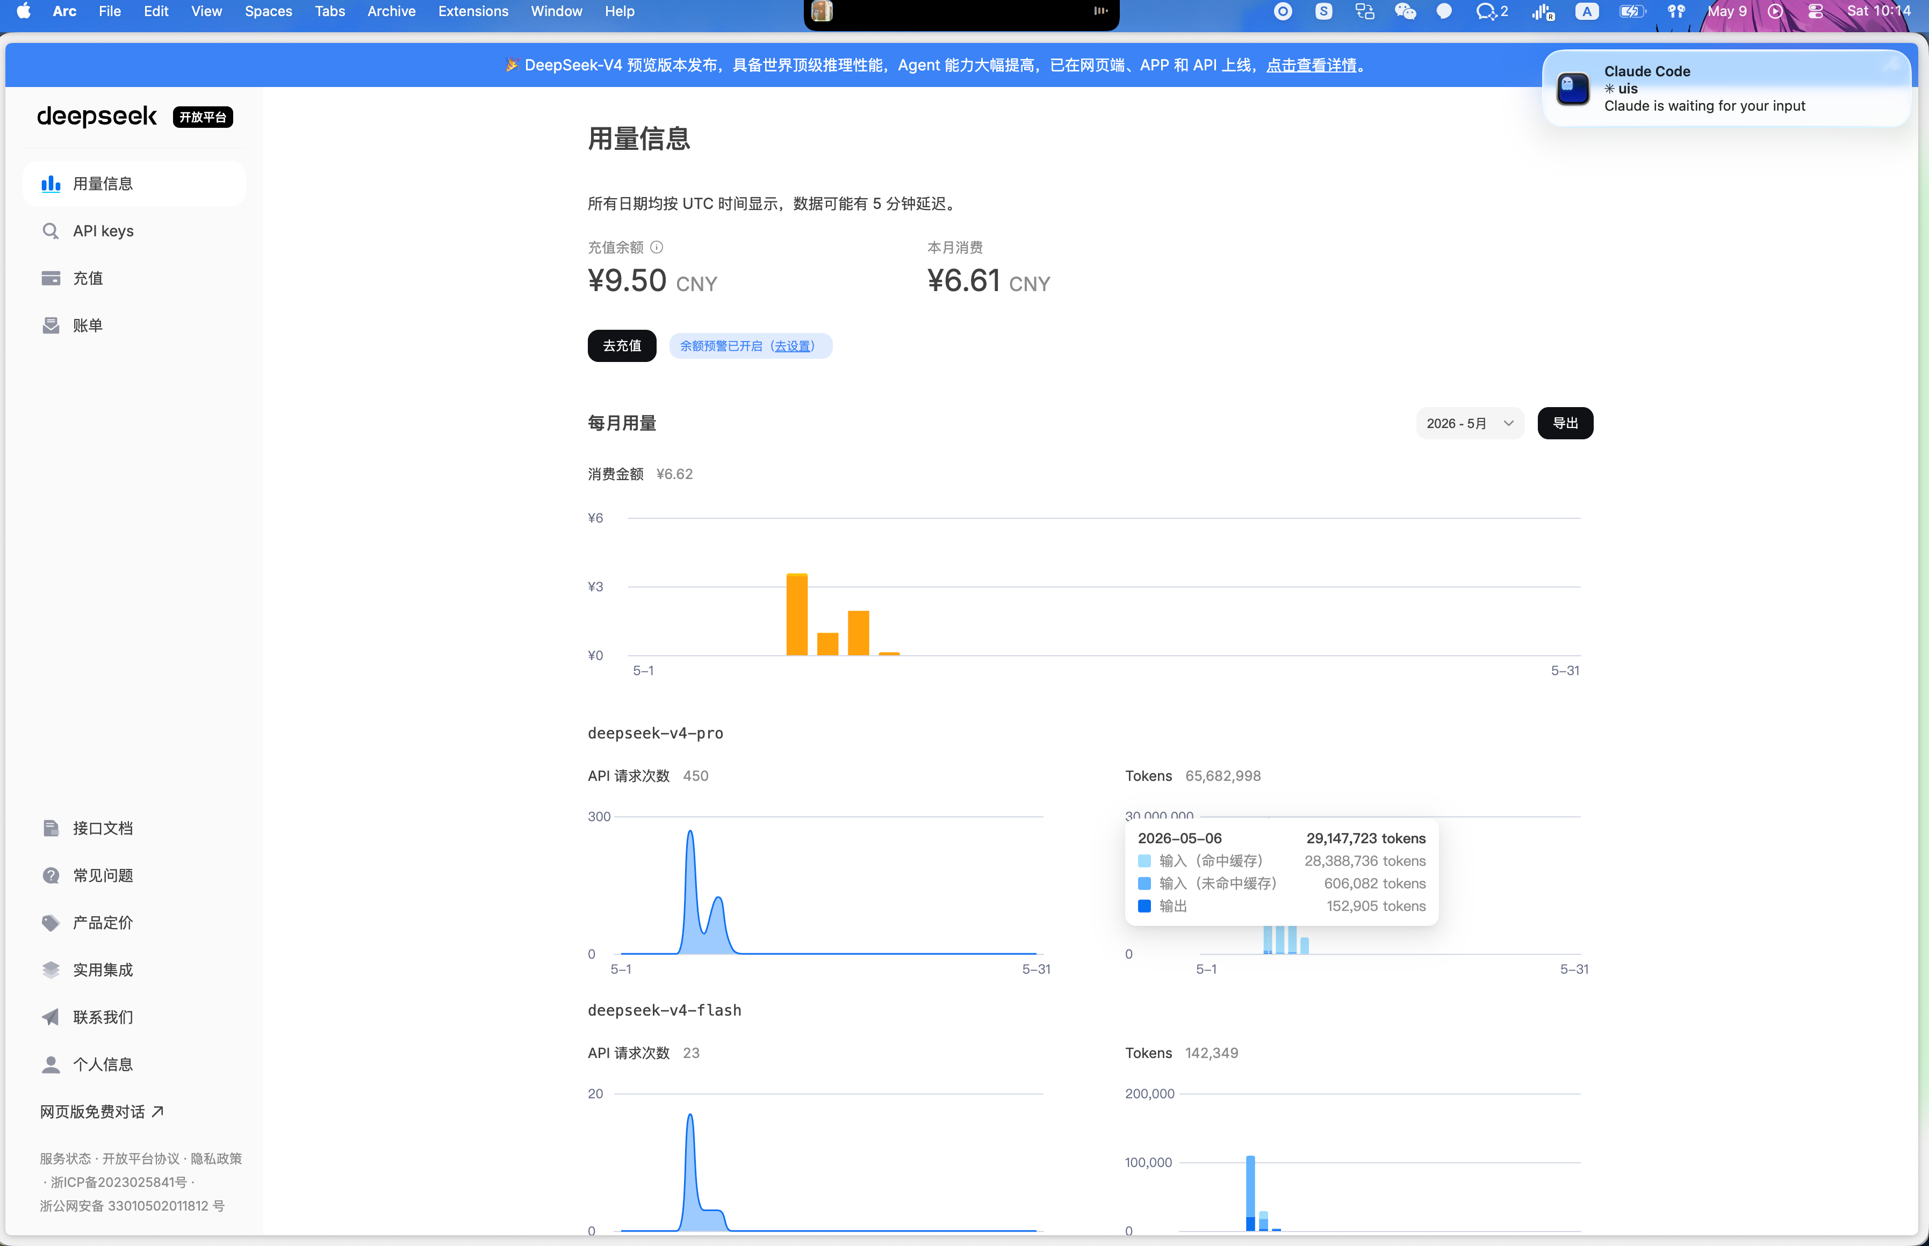The height and width of the screenshot is (1246, 1929).
Task: Click the 142,349 Tokens total
Action: coord(1212,1053)
